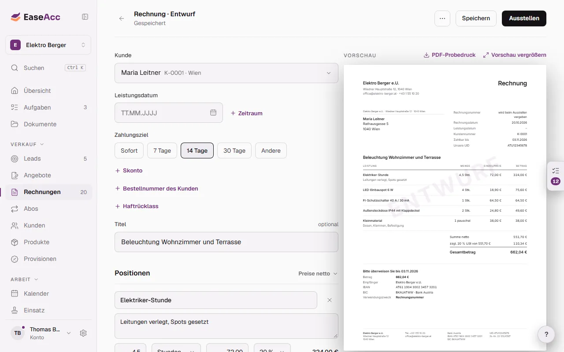Download the PDF-Probedruck
Viewport: 564px width, 352px height.
coord(449,55)
